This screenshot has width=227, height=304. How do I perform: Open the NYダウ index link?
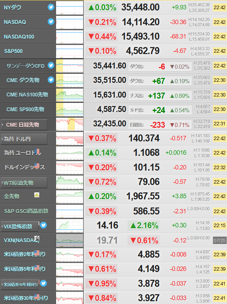point(13,8)
